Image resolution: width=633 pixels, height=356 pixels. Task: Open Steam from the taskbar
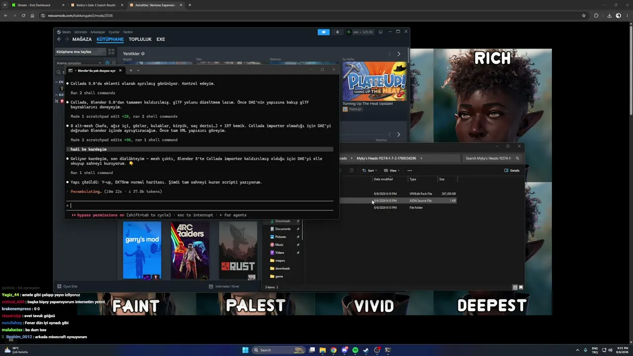[x=366, y=350]
